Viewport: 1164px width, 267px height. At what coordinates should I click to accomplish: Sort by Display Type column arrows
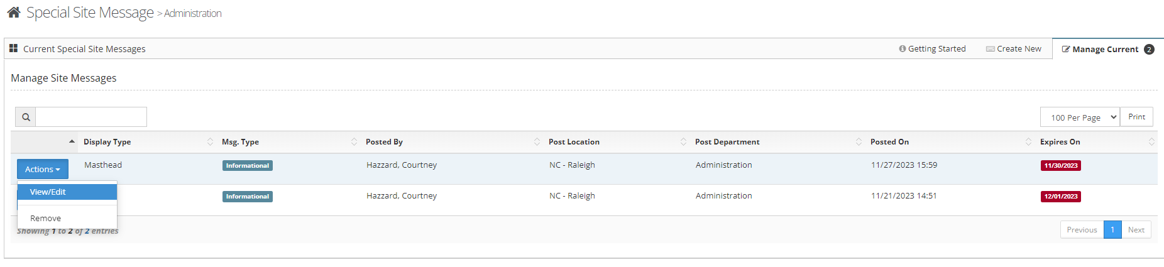[210, 142]
